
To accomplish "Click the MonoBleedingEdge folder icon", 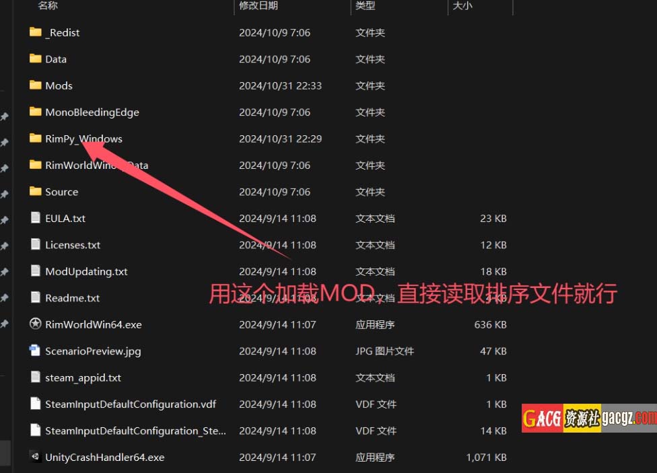I will pos(36,112).
